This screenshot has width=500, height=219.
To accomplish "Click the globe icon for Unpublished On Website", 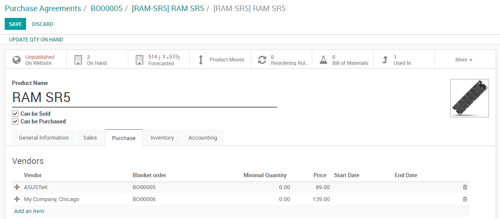I will click(17, 60).
